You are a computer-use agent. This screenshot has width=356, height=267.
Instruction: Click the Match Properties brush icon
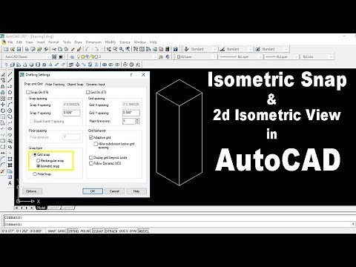tap(79, 49)
